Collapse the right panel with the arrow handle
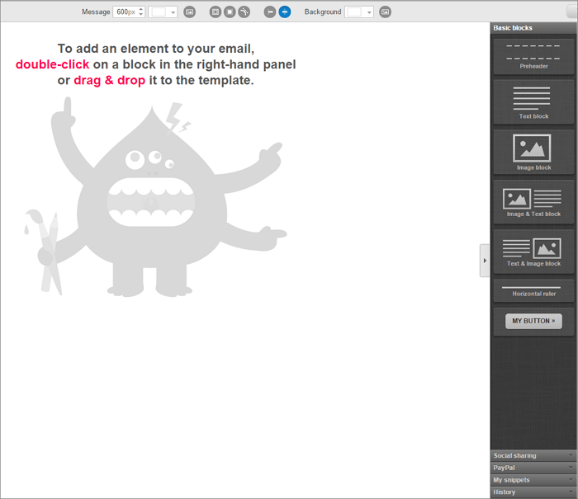Image resolution: width=578 pixels, height=499 pixels. (x=485, y=261)
